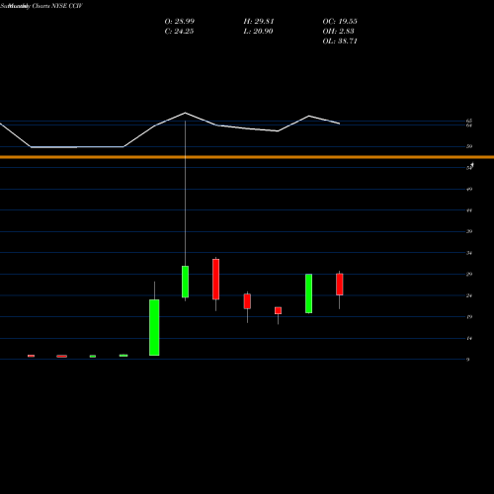Click the tallest red candlestick body
The image size is (494, 494).
pyautogui.click(x=215, y=280)
